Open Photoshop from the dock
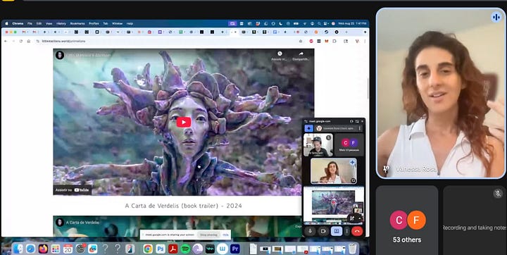The image size is (507, 255). pyautogui.click(x=161, y=249)
